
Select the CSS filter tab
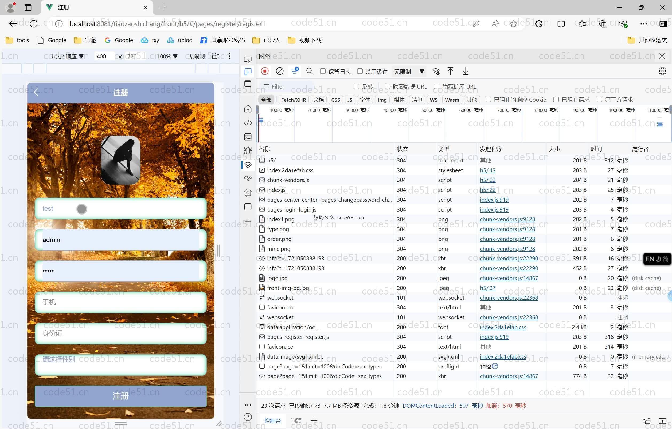[335, 100]
